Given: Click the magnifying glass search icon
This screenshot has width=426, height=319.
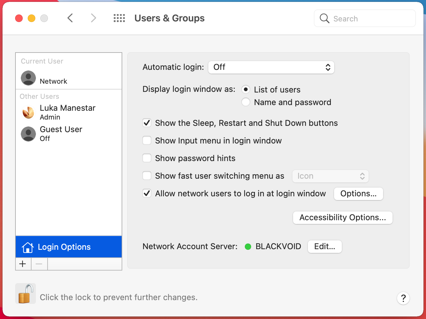Looking at the screenshot, I should click(x=324, y=18).
